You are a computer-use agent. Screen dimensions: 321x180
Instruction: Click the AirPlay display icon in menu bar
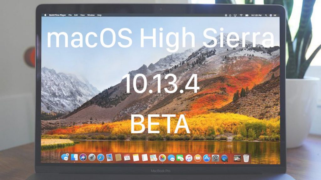click(x=235, y=15)
